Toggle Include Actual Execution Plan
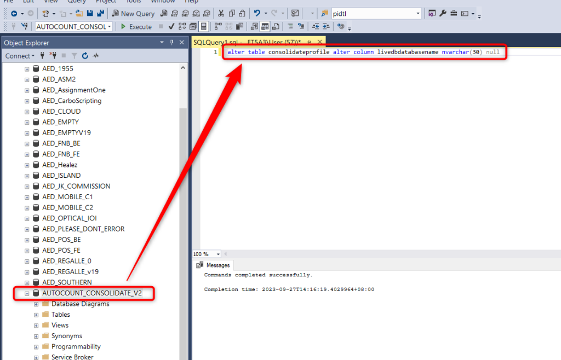This screenshot has height=360, width=561. (218, 26)
